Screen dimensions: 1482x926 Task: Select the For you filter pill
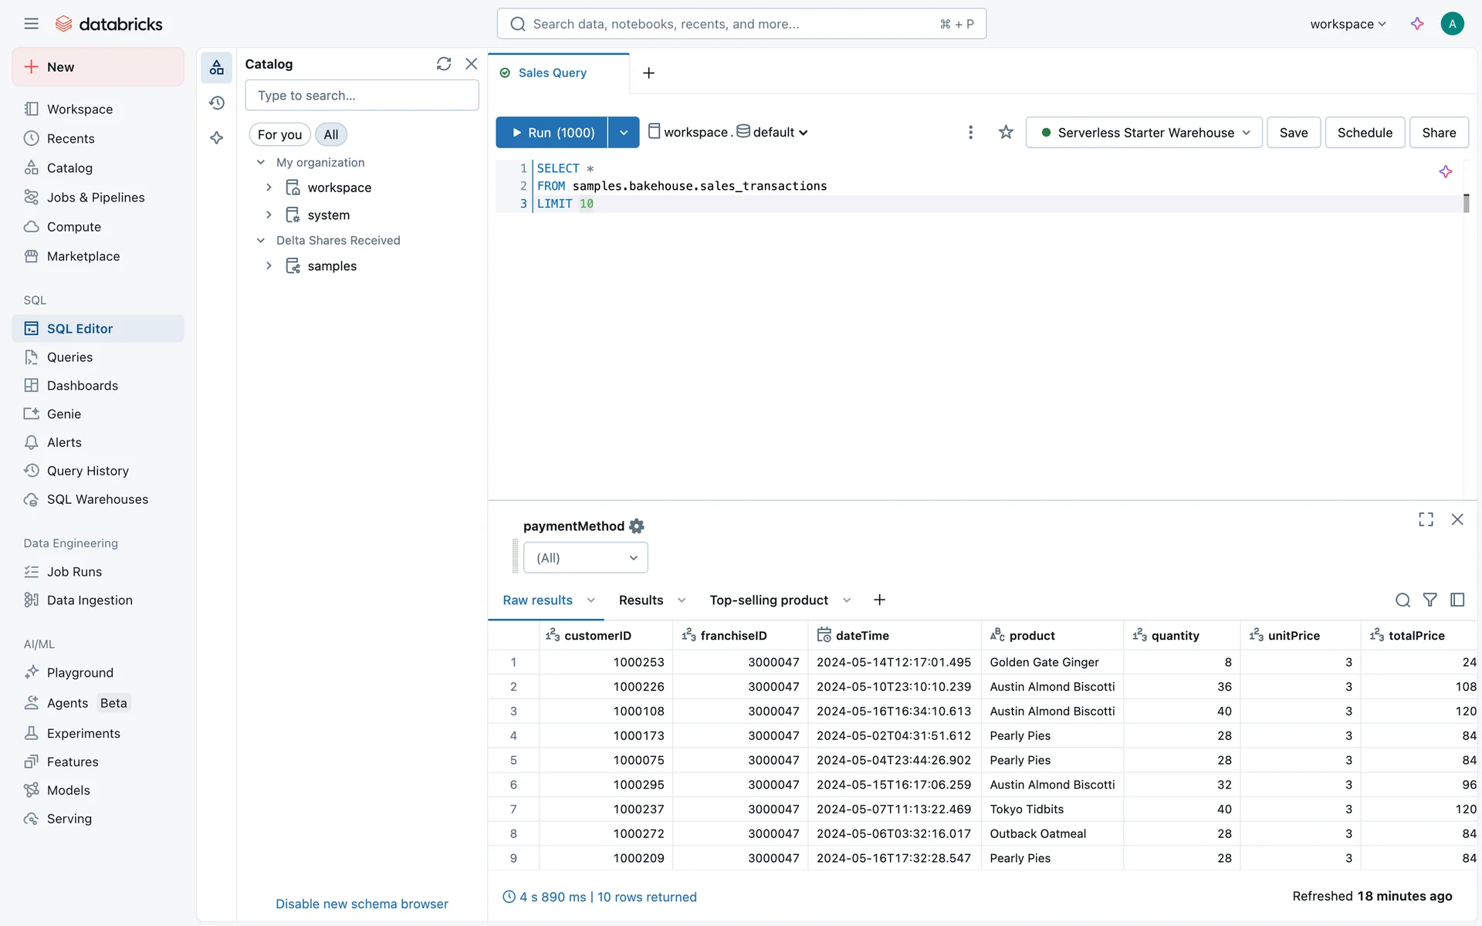[279, 134]
